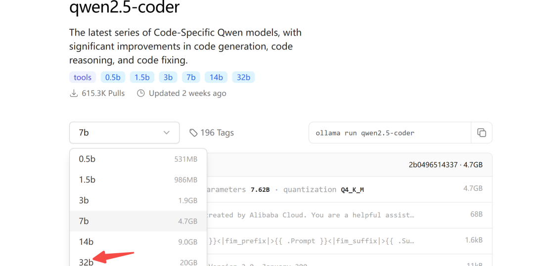Copy the ollama run command

point(481,133)
